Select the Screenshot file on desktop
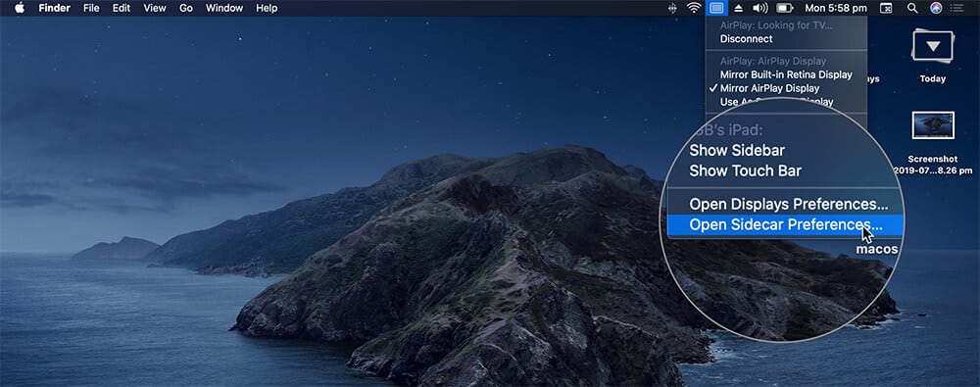This screenshot has width=980, height=387. click(x=933, y=142)
